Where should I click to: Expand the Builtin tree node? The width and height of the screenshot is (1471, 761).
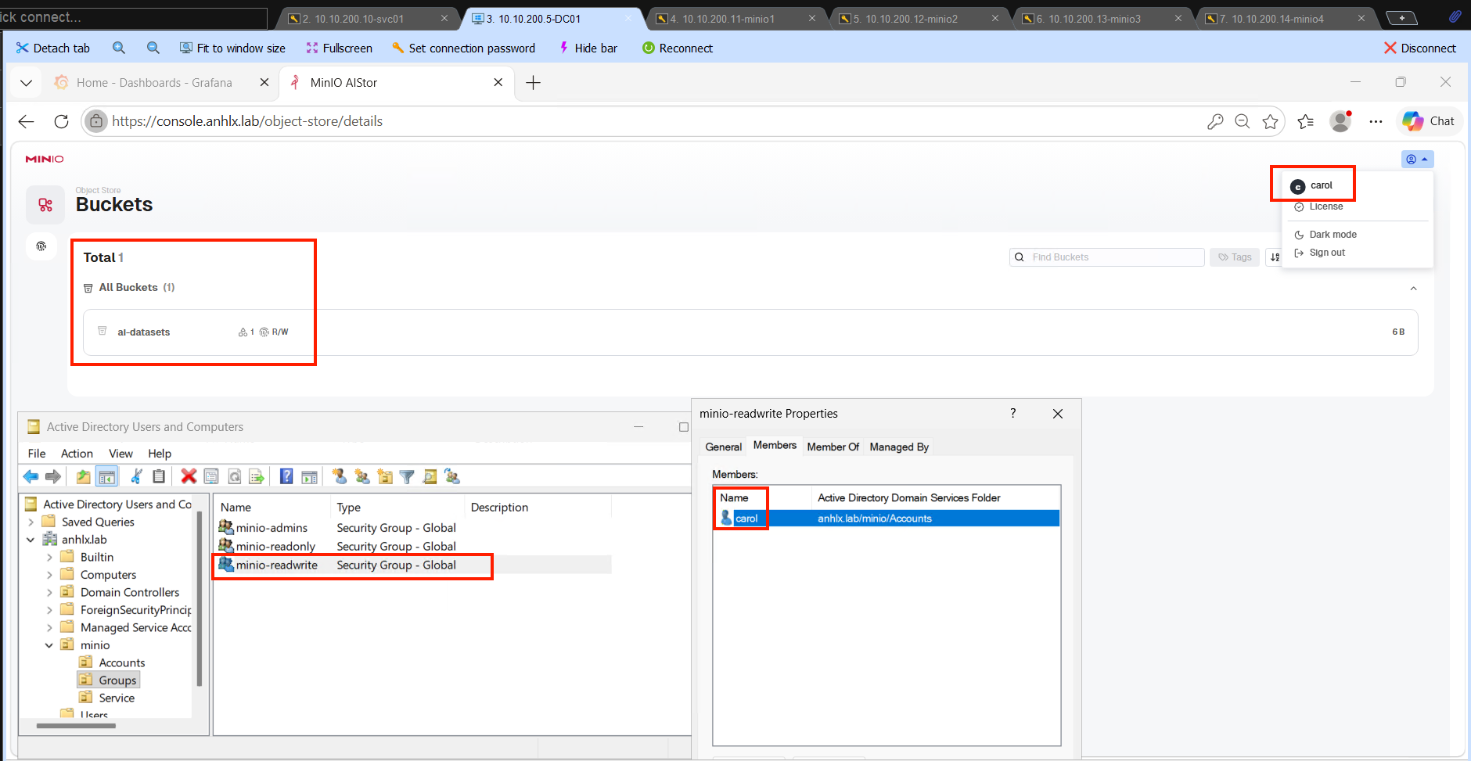(49, 557)
